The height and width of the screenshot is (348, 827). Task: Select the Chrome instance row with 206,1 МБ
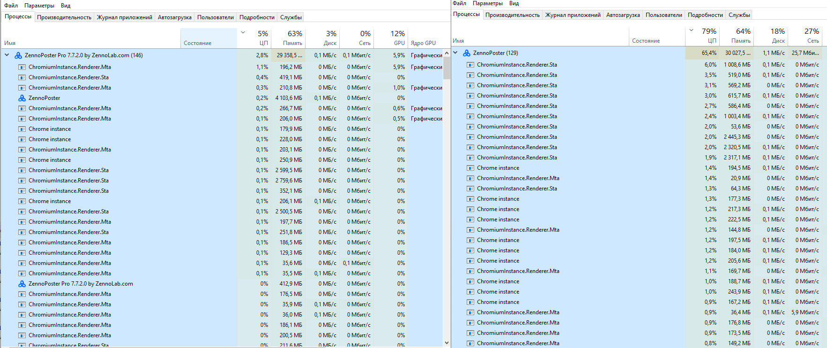pyautogui.click(x=222, y=201)
